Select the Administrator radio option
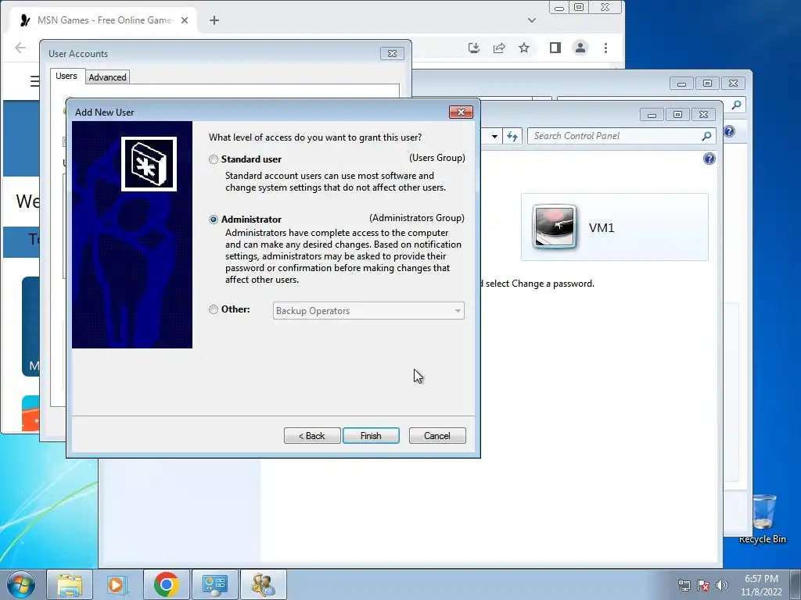Screen dimensions: 801x600 click(x=214, y=220)
